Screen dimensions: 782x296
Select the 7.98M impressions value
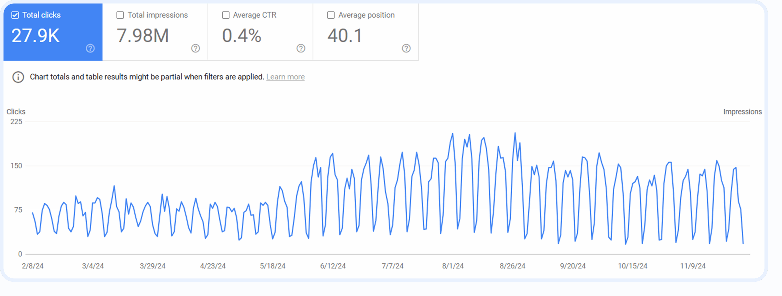[143, 36]
